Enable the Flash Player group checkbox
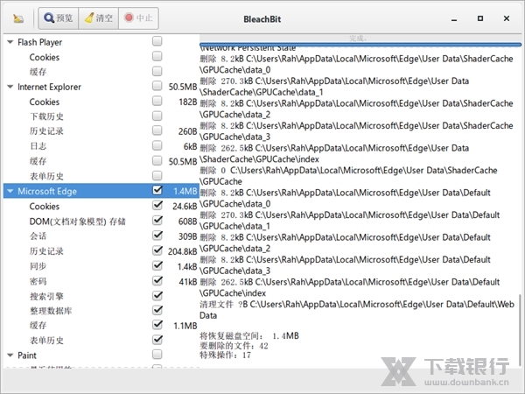Screen dimensions: 525x394 point(157,41)
